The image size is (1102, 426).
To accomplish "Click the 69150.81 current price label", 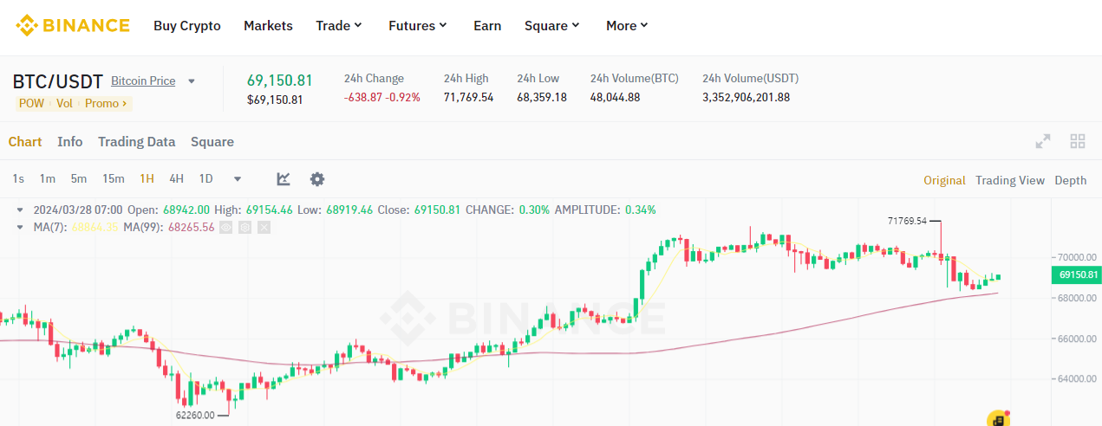I will click(1076, 275).
